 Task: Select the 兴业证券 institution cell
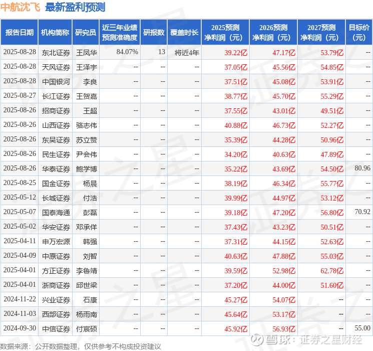coord(56,300)
